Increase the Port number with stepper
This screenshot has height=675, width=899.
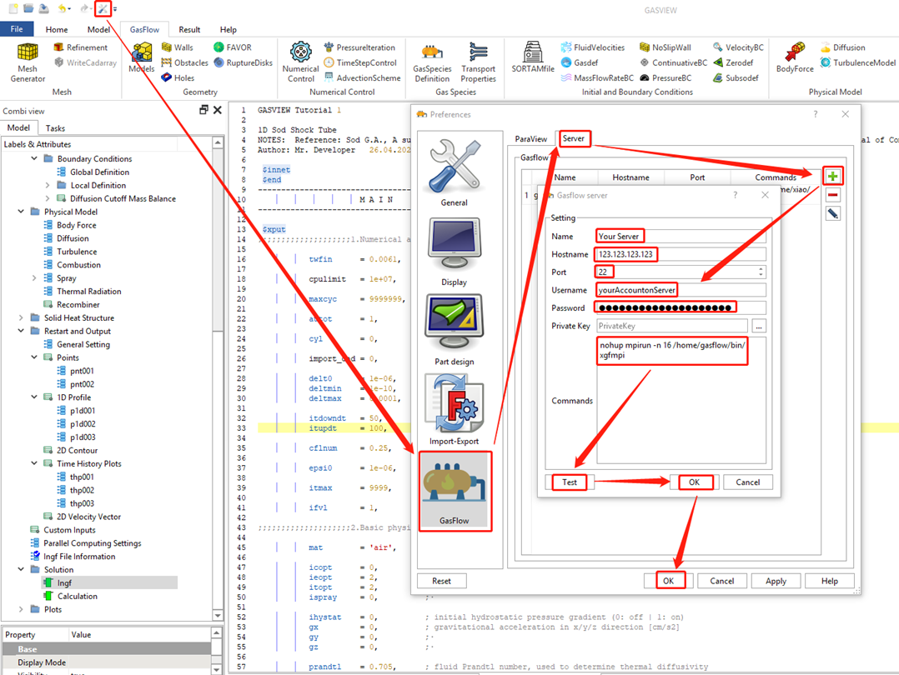pyautogui.click(x=761, y=269)
